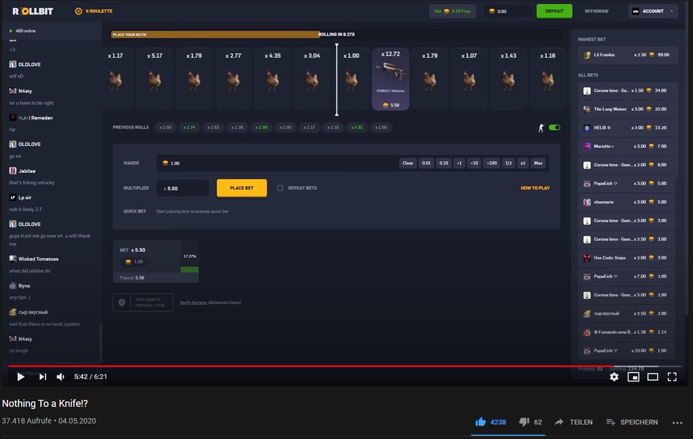Open the X-Roulette game menu
Image resolution: width=693 pixels, height=439 pixels.
pos(94,11)
